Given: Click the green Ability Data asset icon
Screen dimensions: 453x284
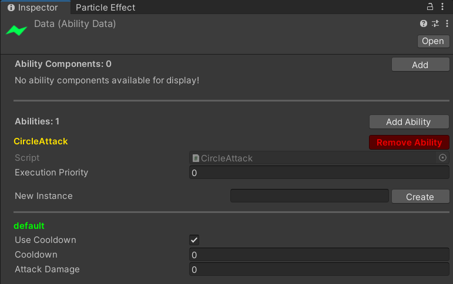Looking at the screenshot, I should [16, 30].
